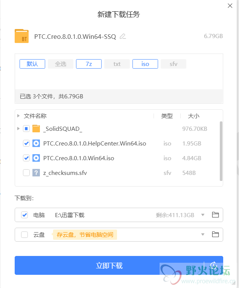Select the z_checksums.sfv filename
239x288 pixels.
click(65, 173)
